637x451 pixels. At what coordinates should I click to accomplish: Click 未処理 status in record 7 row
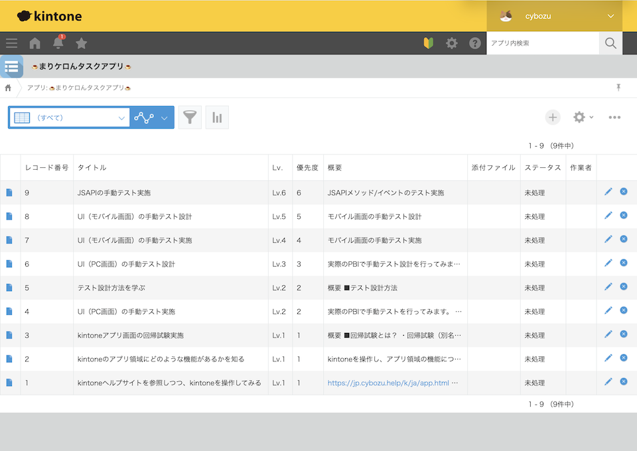click(535, 240)
